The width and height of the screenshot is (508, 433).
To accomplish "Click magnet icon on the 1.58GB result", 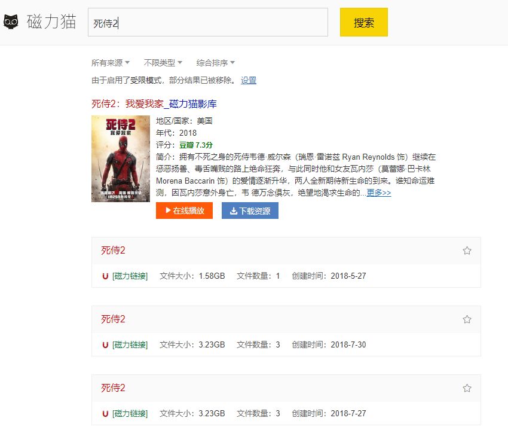I will (105, 276).
